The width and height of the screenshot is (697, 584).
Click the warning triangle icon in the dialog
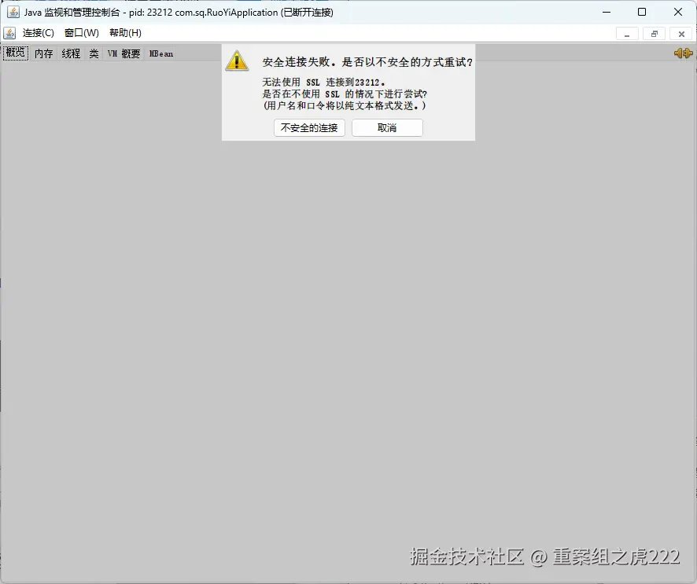coord(237,61)
